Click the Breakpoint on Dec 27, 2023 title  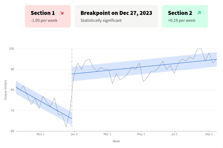pos(116,13)
